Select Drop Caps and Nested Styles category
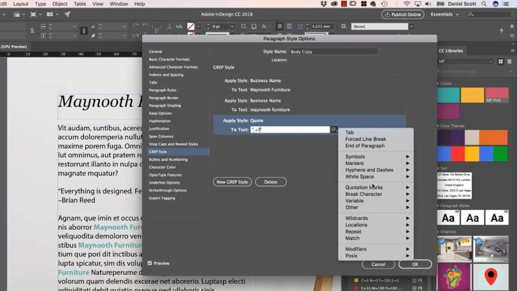517x291 pixels. pyautogui.click(x=173, y=144)
